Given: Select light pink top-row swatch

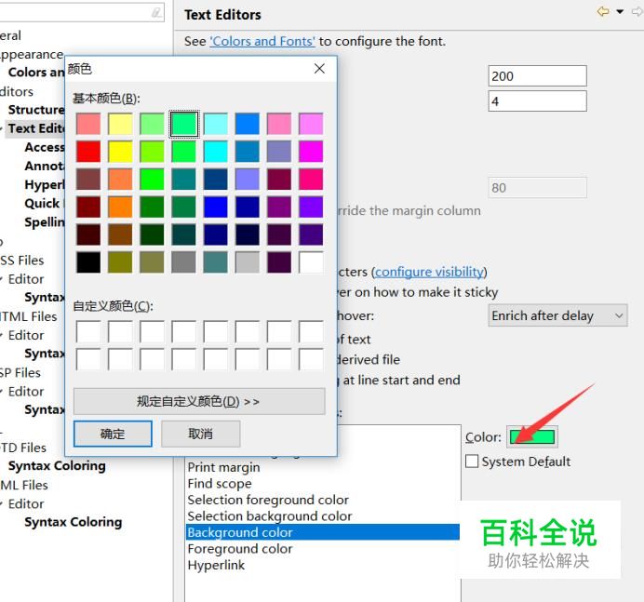Looking at the screenshot, I should point(279,124).
